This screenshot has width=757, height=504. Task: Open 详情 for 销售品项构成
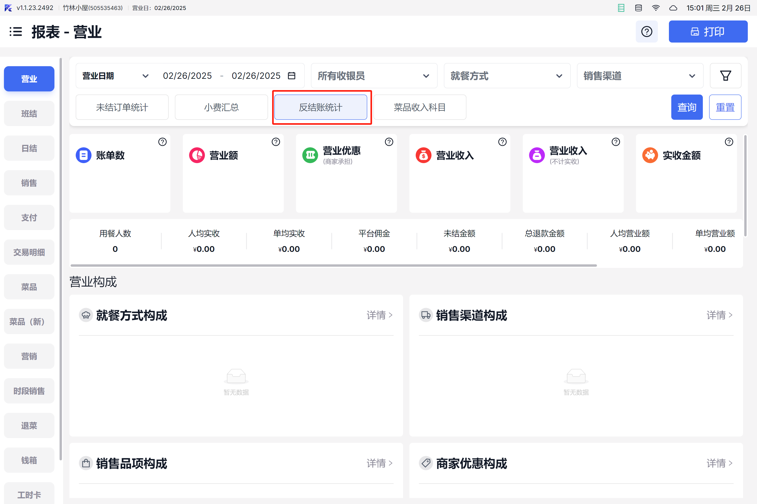pos(380,463)
